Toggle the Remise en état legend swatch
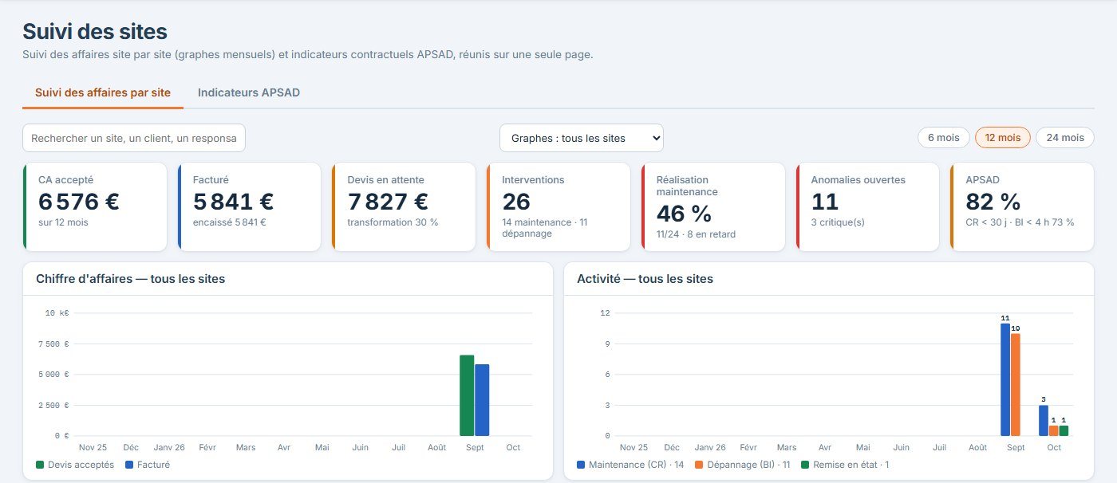This screenshot has width=1117, height=483. [805, 465]
